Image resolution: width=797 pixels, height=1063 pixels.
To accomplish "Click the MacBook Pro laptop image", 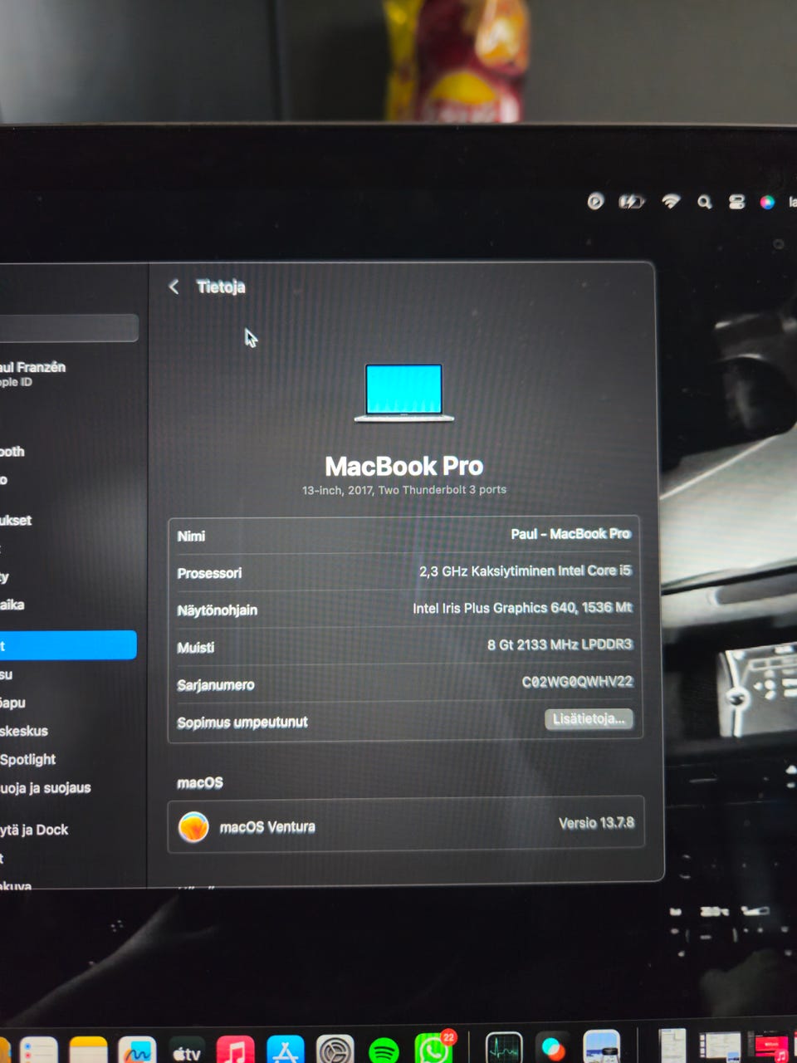I will click(x=404, y=393).
